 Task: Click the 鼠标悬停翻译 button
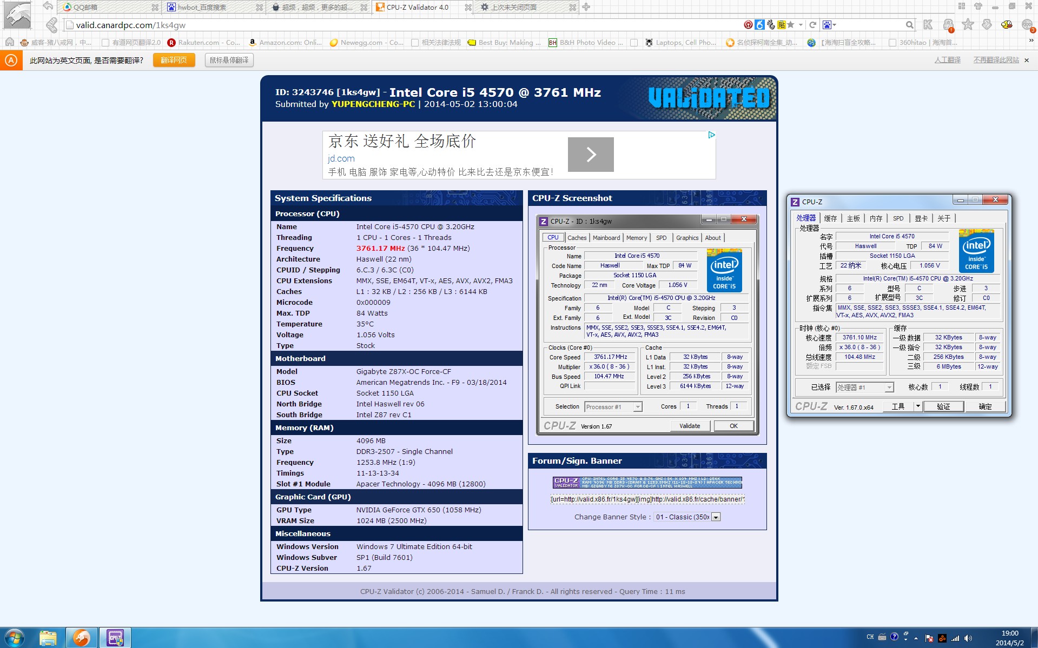pyautogui.click(x=229, y=60)
